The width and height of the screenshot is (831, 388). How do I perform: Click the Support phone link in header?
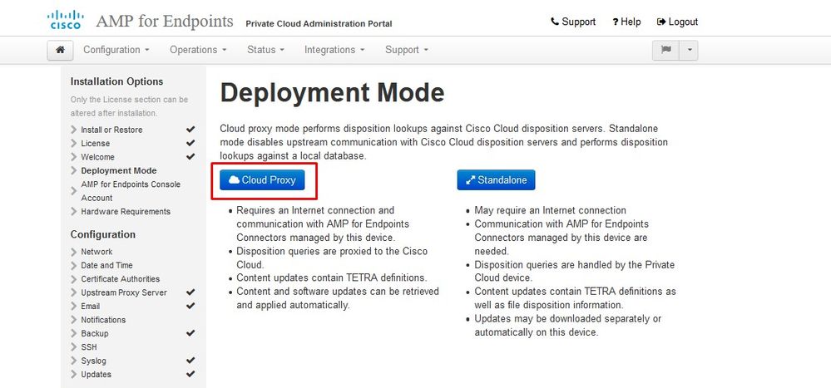573,22
